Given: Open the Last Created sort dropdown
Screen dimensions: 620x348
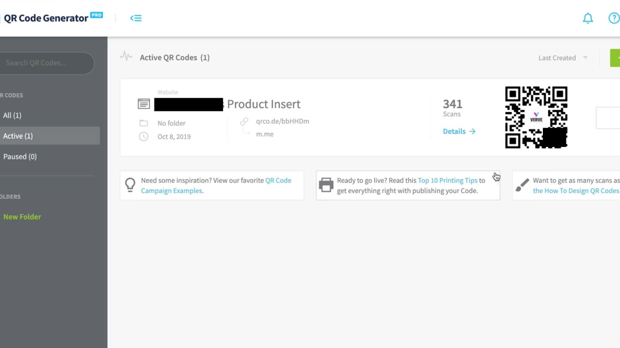Looking at the screenshot, I should pos(563,58).
